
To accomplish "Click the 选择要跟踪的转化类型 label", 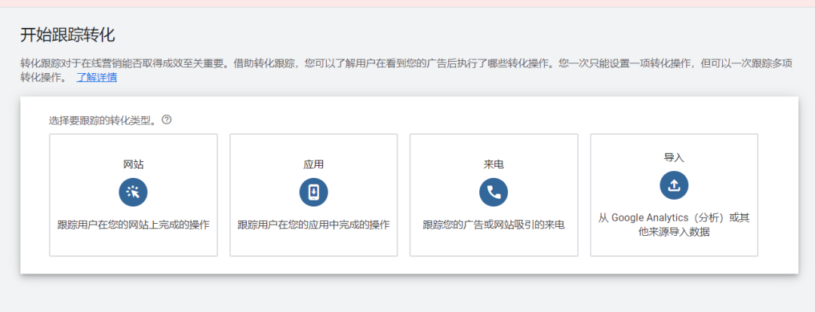I will click(x=103, y=121).
